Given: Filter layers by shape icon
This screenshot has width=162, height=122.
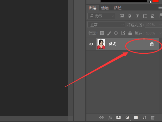Looking at the screenshot, I should (x=145, y=16).
